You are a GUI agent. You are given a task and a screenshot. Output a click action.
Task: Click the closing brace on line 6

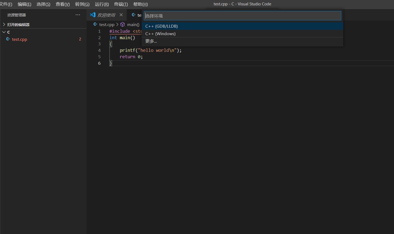(111, 63)
